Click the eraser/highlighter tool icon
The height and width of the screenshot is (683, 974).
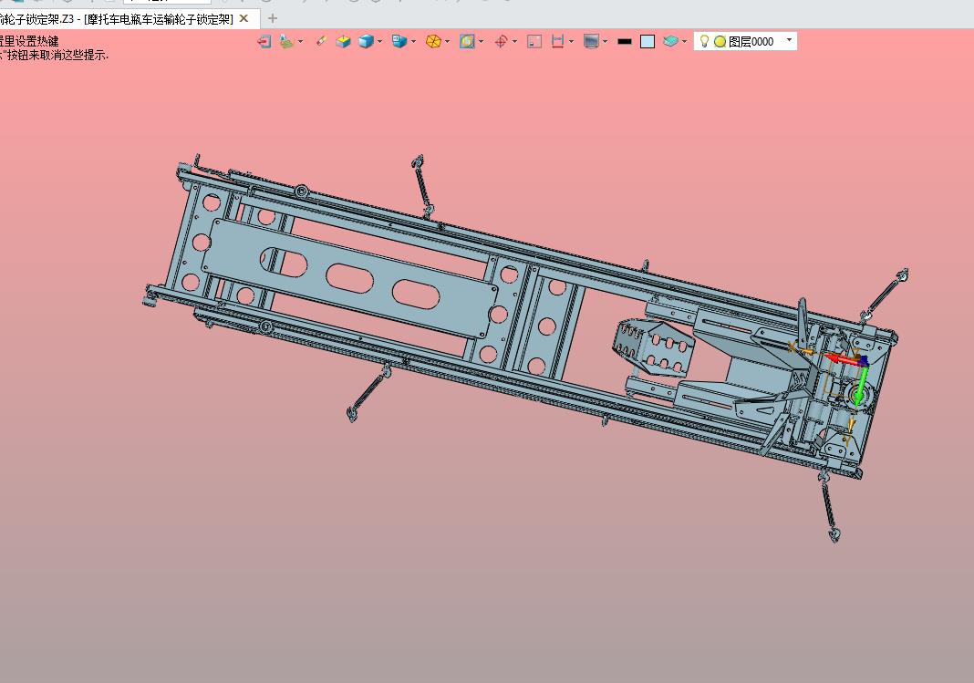coord(320,42)
